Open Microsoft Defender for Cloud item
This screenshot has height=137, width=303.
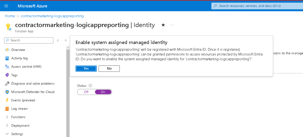pos(33,92)
